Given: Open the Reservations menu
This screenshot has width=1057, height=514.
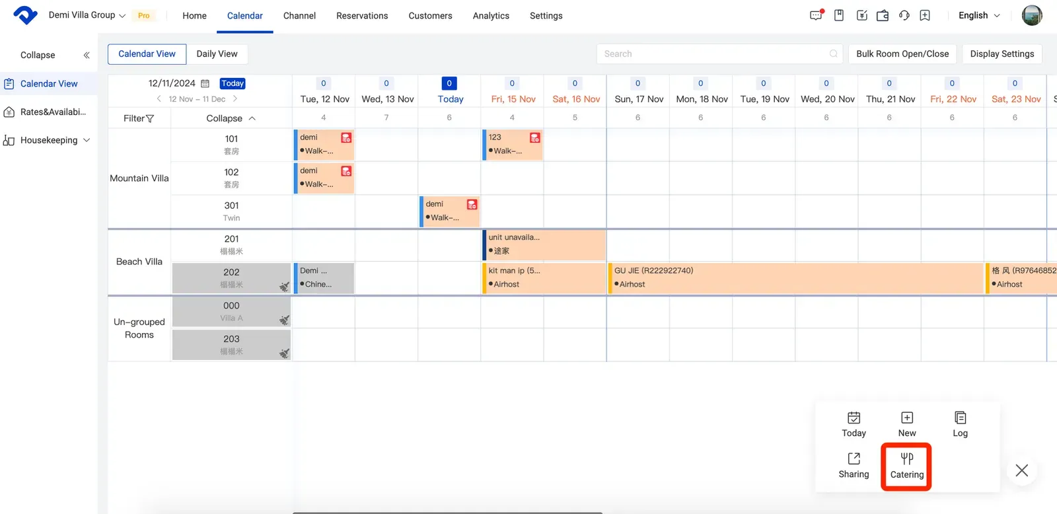Looking at the screenshot, I should click(362, 16).
